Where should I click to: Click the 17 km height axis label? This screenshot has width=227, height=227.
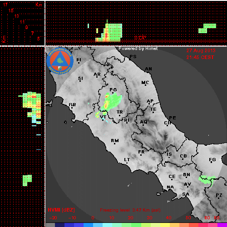5,5
